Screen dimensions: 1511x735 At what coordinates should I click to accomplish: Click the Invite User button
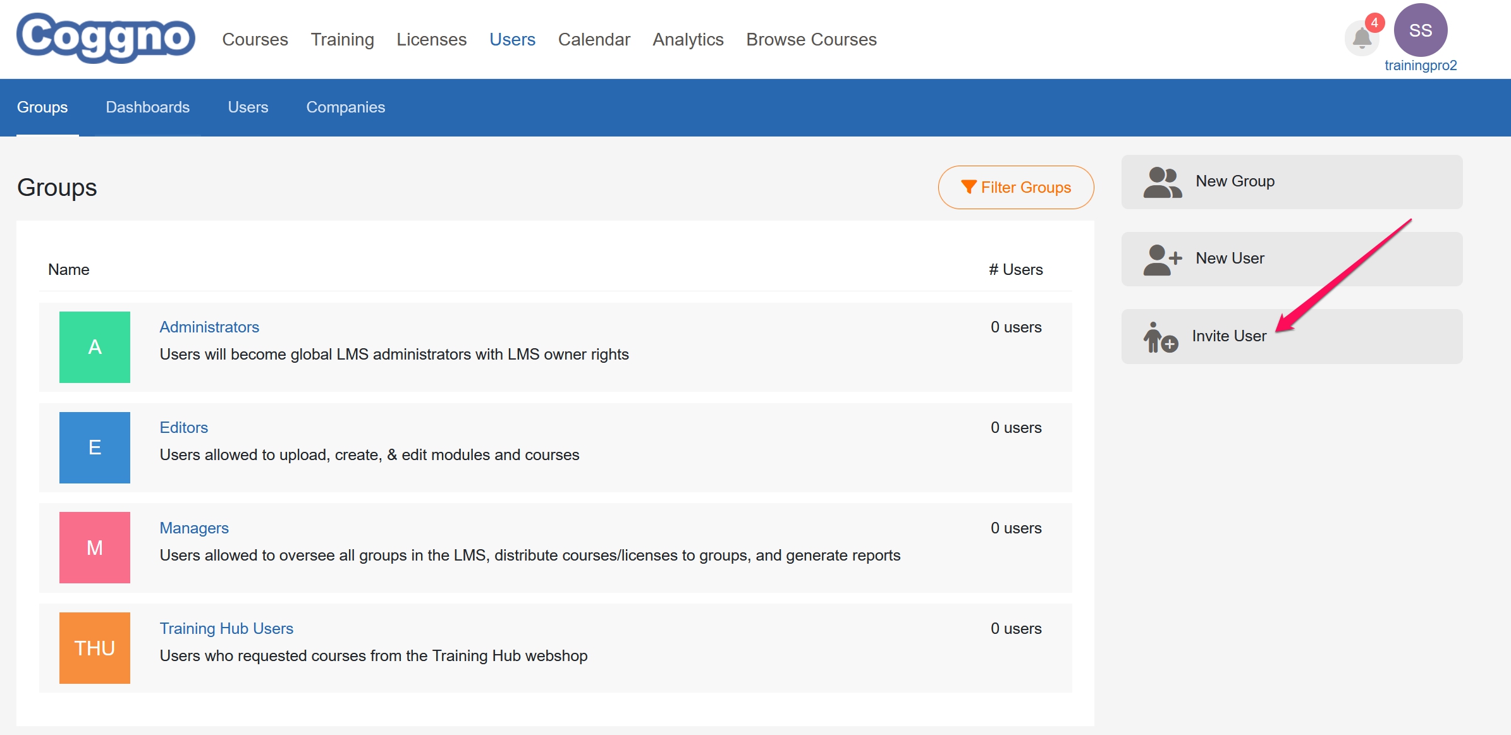point(1292,336)
